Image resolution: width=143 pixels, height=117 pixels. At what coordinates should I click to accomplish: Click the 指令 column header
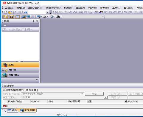[57, 102]
